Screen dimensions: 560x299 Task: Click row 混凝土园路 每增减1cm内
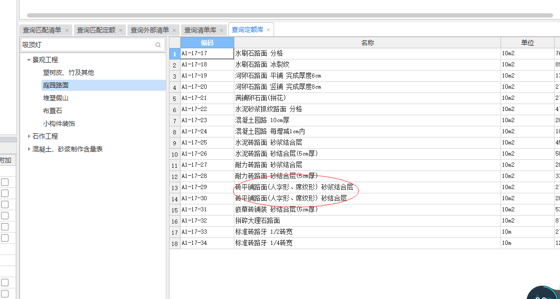coord(367,132)
